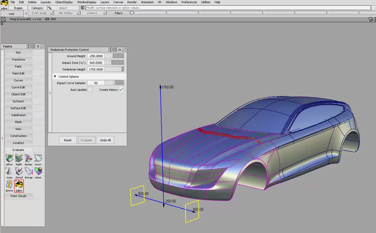Open the Render menu
The image size is (376, 233).
(132, 2)
